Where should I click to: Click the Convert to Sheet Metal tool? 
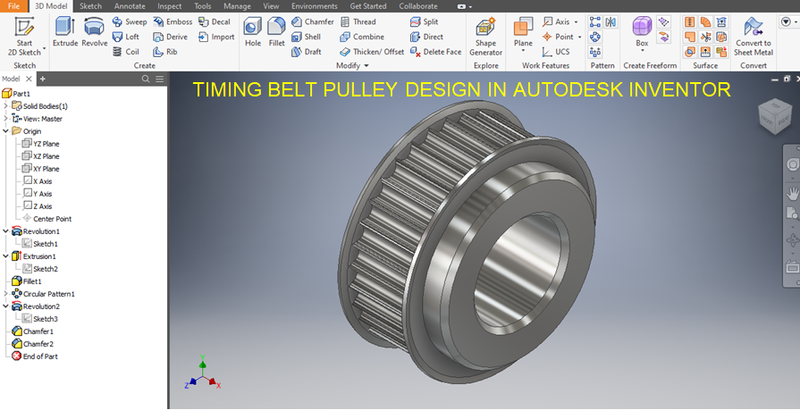point(754,37)
